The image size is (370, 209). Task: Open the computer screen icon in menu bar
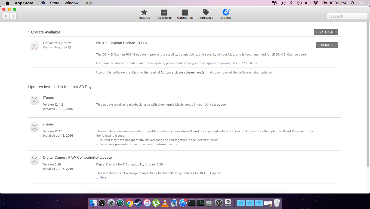coord(274,3)
